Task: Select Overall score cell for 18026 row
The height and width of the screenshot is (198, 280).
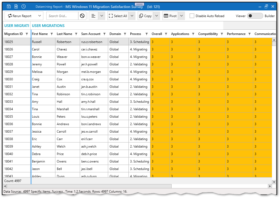Action: point(160,49)
